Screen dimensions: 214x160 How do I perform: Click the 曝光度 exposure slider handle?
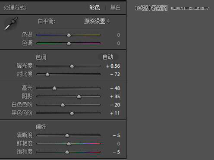(x=72, y=66)
